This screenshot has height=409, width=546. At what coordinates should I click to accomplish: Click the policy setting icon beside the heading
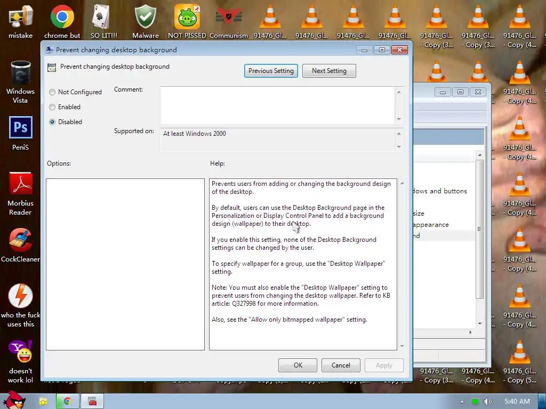click(x=52, y=67)
